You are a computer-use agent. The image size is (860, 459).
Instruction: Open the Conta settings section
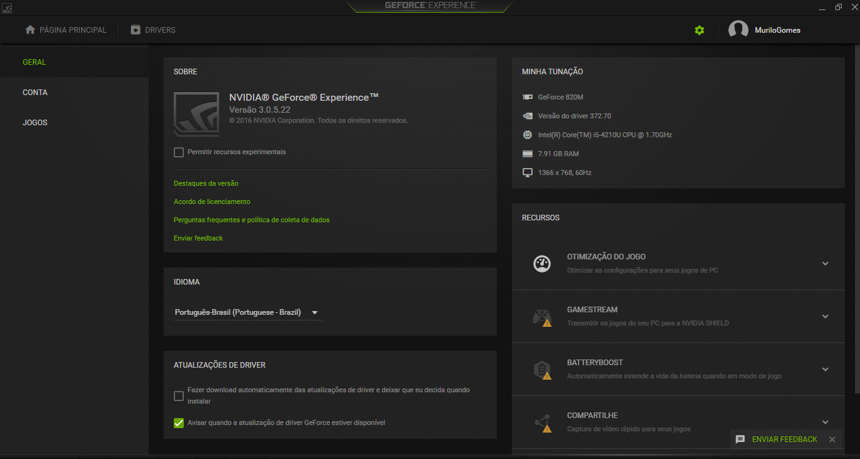(74, 93)
